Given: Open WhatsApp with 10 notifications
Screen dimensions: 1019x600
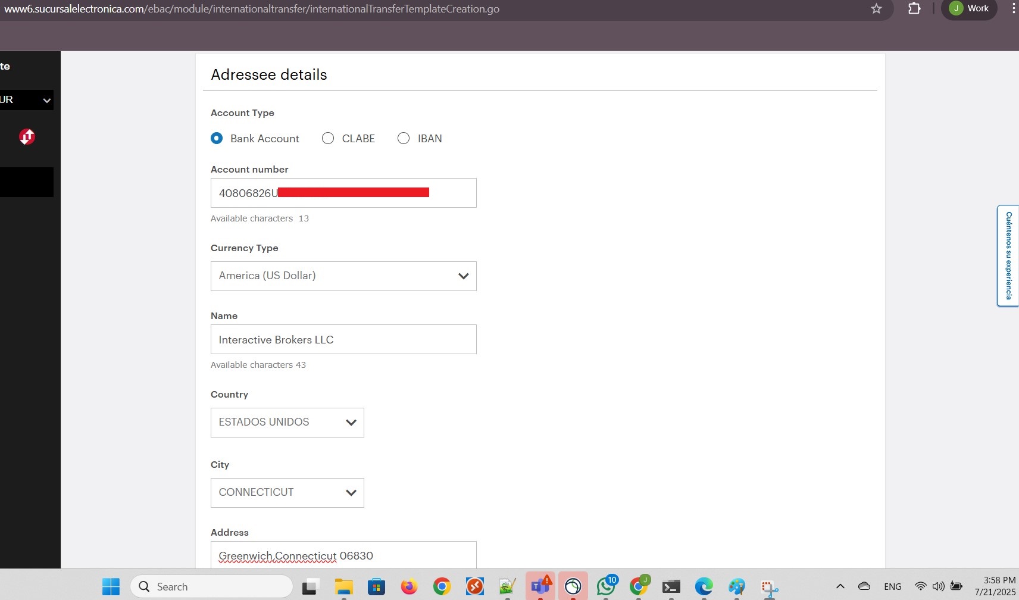Looking at the screenshot, I should pyautogui.click(x=606, y=586).
